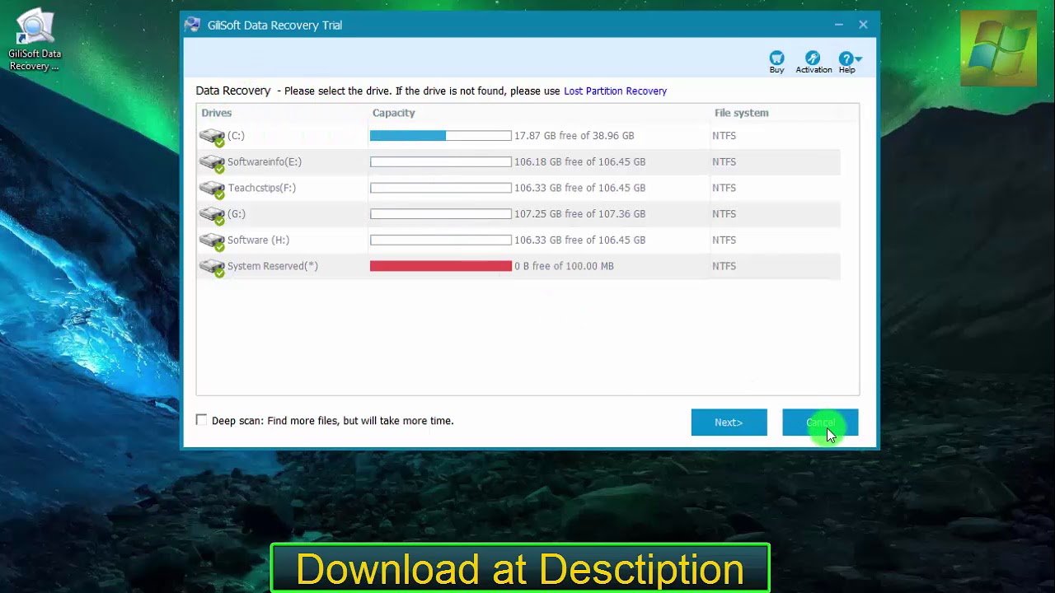Click the Teachcstips(F:) drive name

point(261,188)
